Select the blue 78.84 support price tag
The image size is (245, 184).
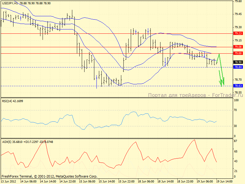coord(238,67)
